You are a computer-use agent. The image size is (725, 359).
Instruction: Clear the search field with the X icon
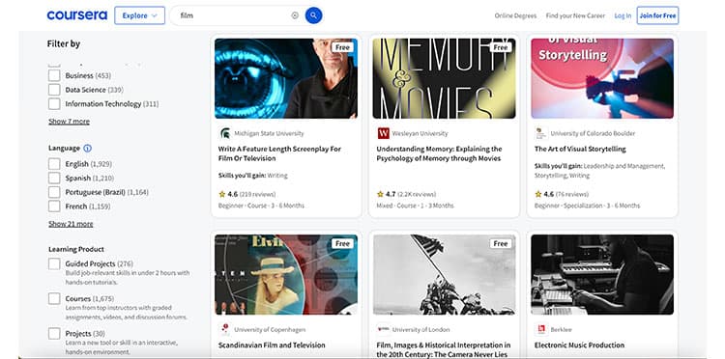295,15
